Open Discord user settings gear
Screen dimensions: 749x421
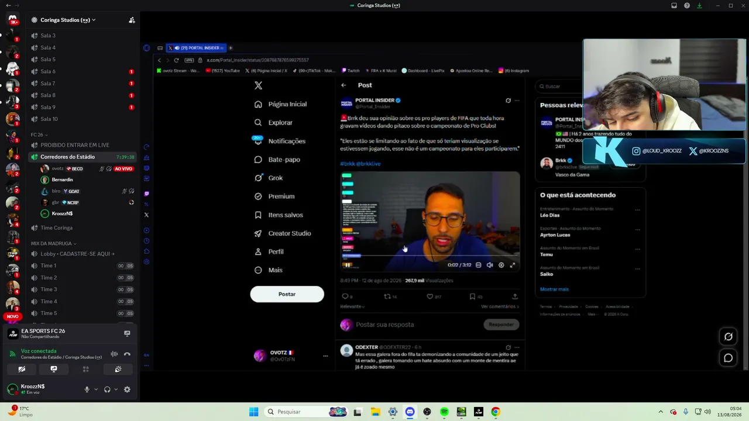click(x=127, y=389)
